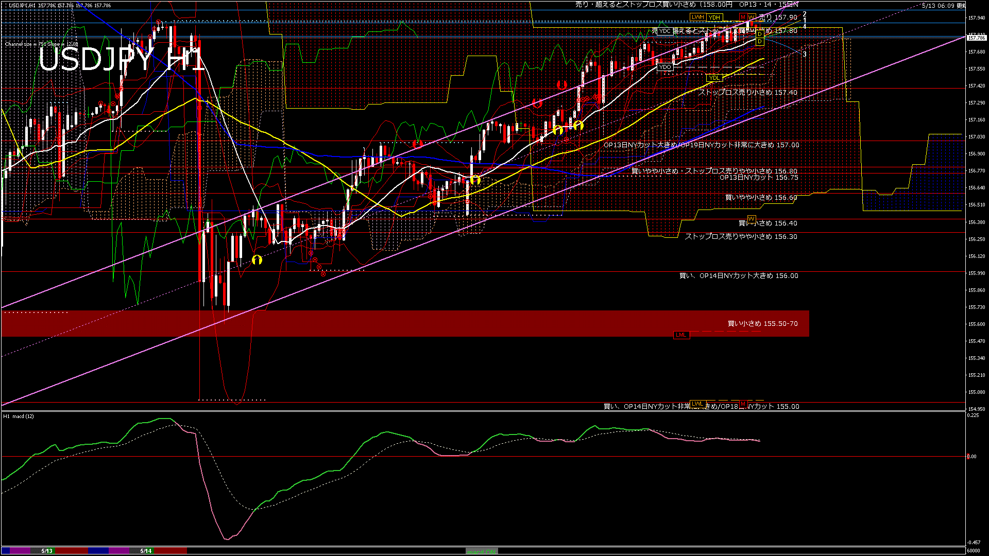The image size is (989, 556).
Task: Select the ストップロス売り小さめ 157.40 label
Action: [748, 93]
